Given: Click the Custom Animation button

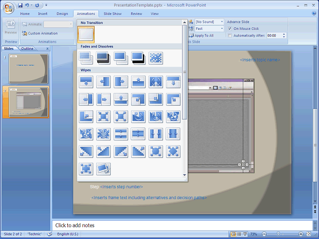Looking at the screenshot, I should tap(40, 33).
